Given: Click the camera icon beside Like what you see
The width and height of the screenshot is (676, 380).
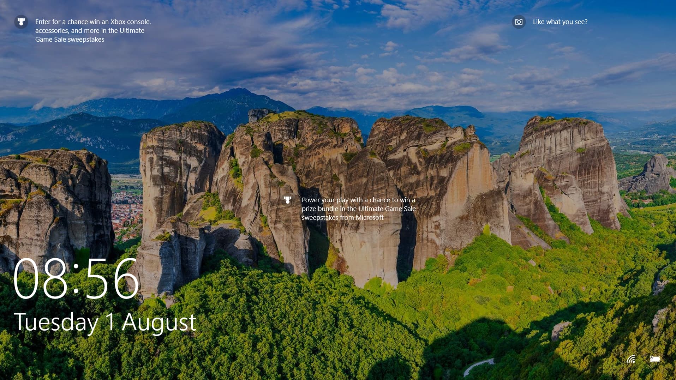Looking at the screenshot, I should coord(519,22).
